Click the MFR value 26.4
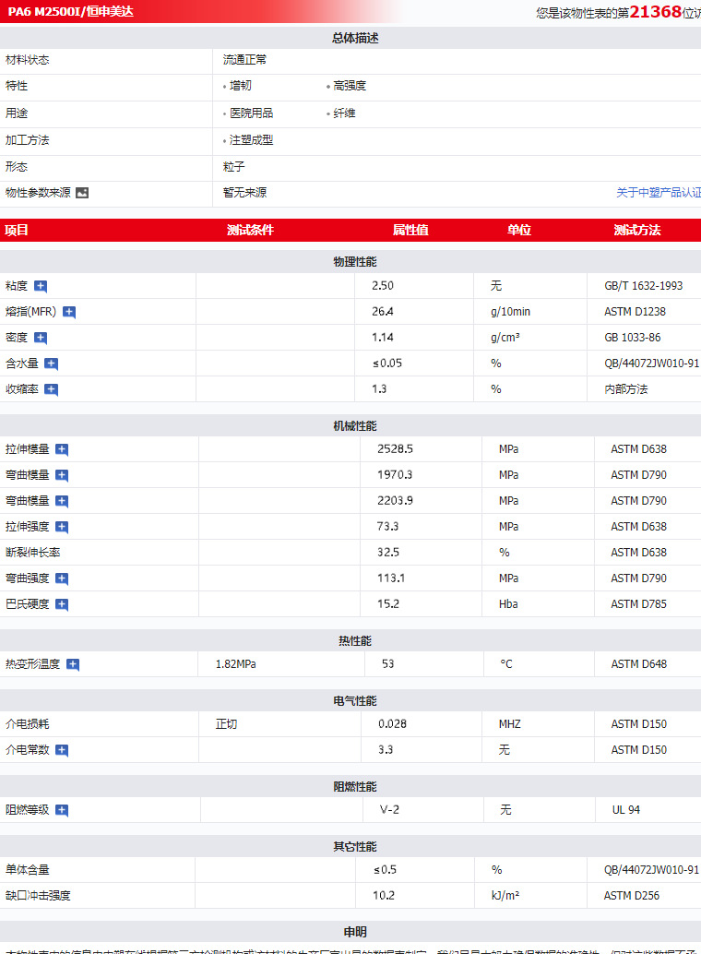701x954 pixels. (x=383, y=312)
